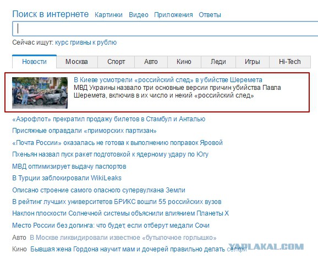Switch to the Леди tab

pos(218,62)
